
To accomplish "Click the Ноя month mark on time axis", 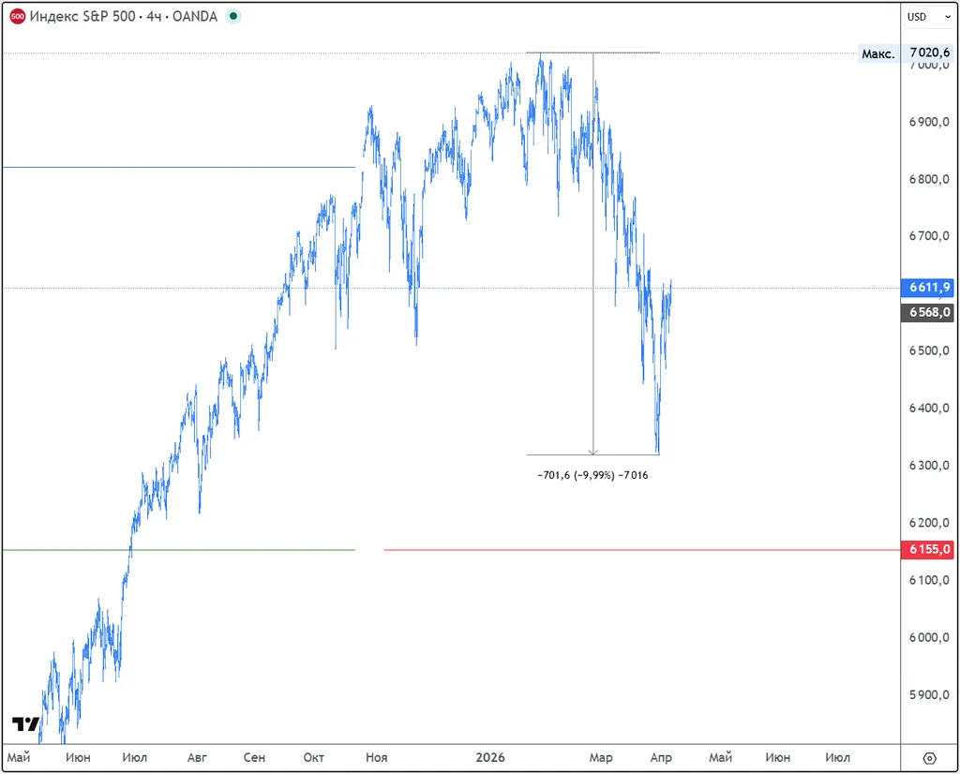I will click(x=376, y=757).
